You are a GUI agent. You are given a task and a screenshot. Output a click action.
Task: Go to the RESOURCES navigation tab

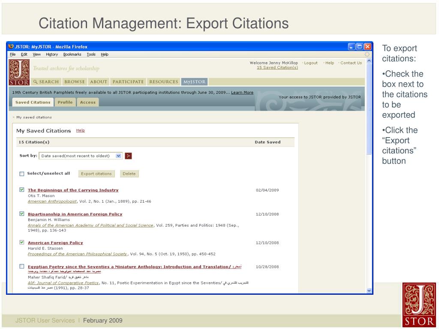pyautogui.click(x=163, y=82)
